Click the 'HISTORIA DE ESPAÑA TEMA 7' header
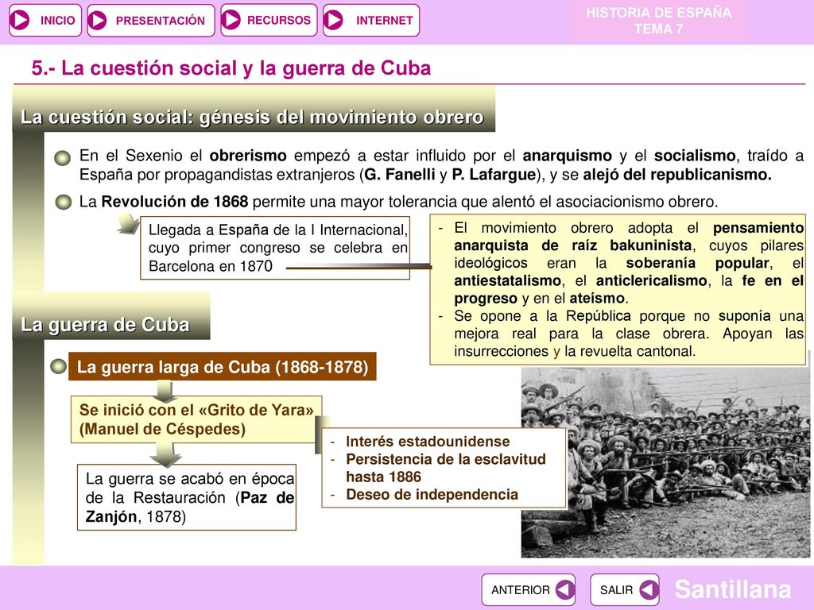 coord(658,21)
